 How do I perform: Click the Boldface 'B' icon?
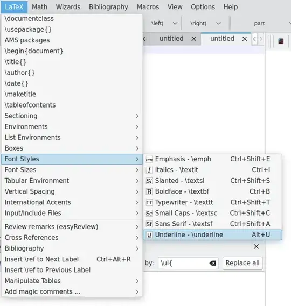pyautogui.click(x=149, y=191)
